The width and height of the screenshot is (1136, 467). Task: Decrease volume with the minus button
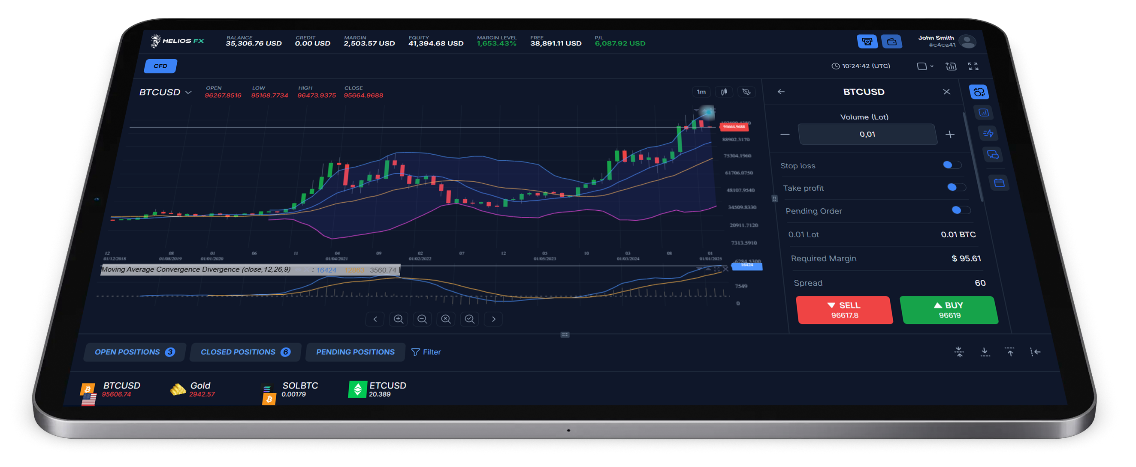(x=785, y=135)
